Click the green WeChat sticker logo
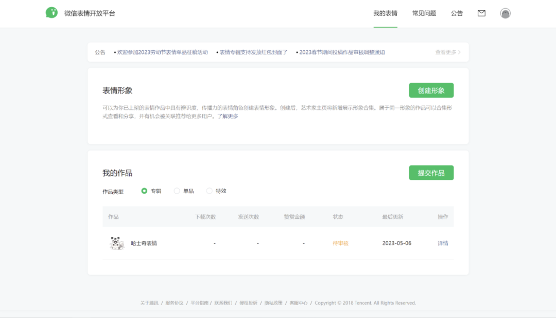The height and width of the screenshot is (318, 556). 52,13
